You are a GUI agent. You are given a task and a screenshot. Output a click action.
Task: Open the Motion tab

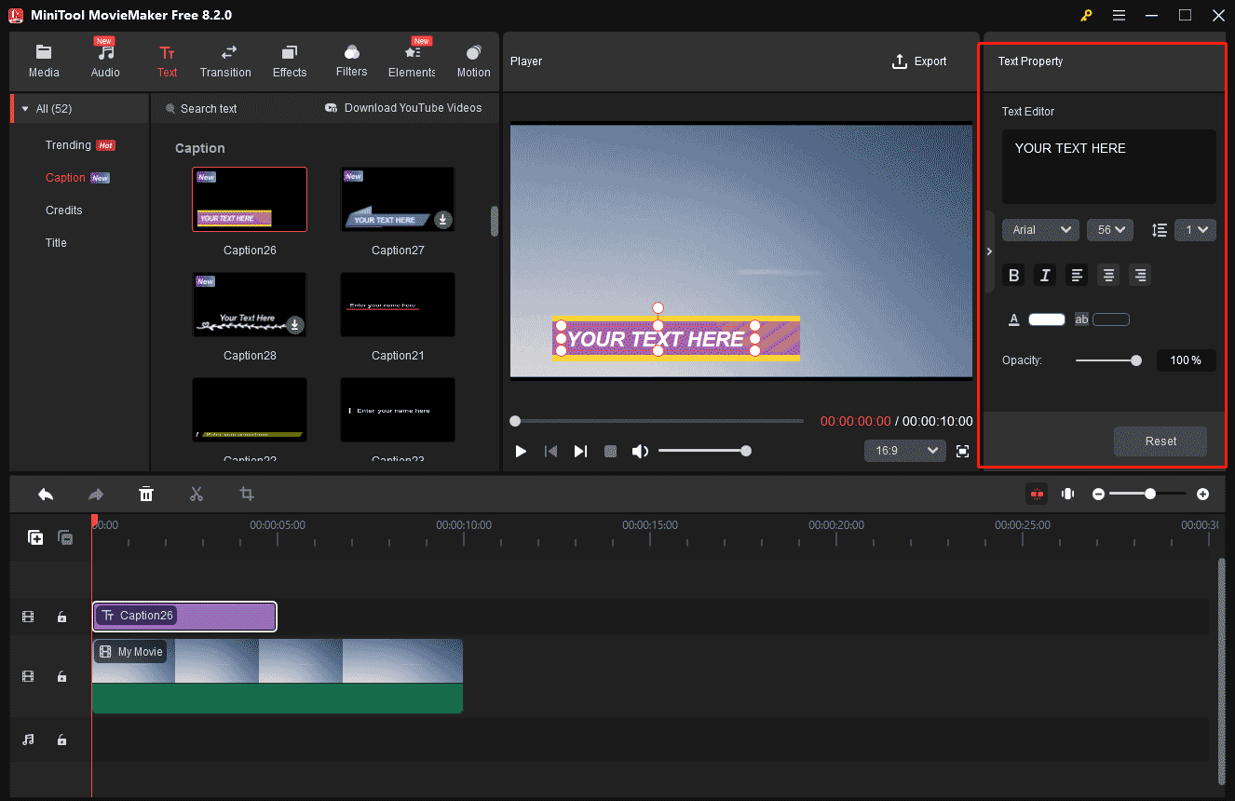(473, 61)
